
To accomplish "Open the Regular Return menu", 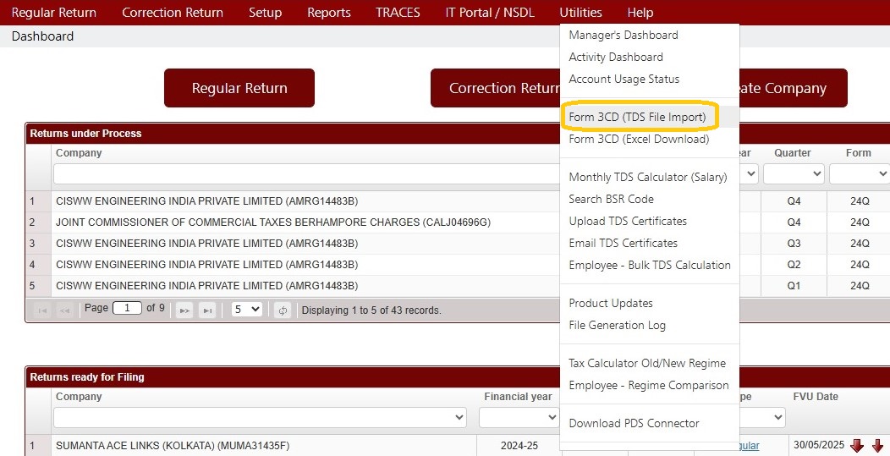I will (x=54, y=13).
